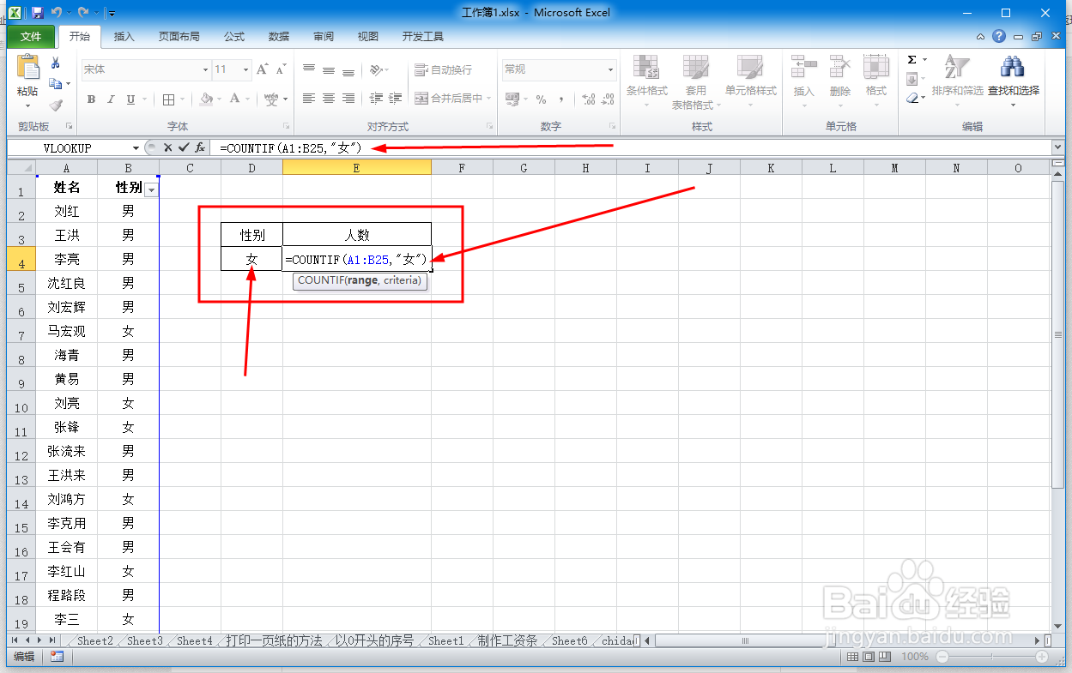Toggle Bold formatting
The height and width of the screenshot is (673, 1072).
click(x=92, y=99)
